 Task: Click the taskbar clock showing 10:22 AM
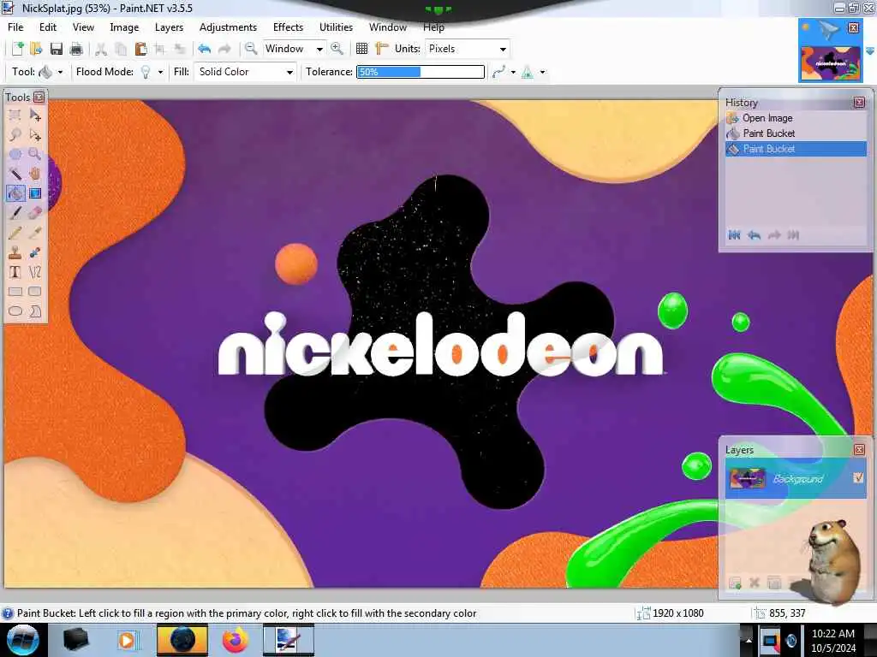[832, 640]
